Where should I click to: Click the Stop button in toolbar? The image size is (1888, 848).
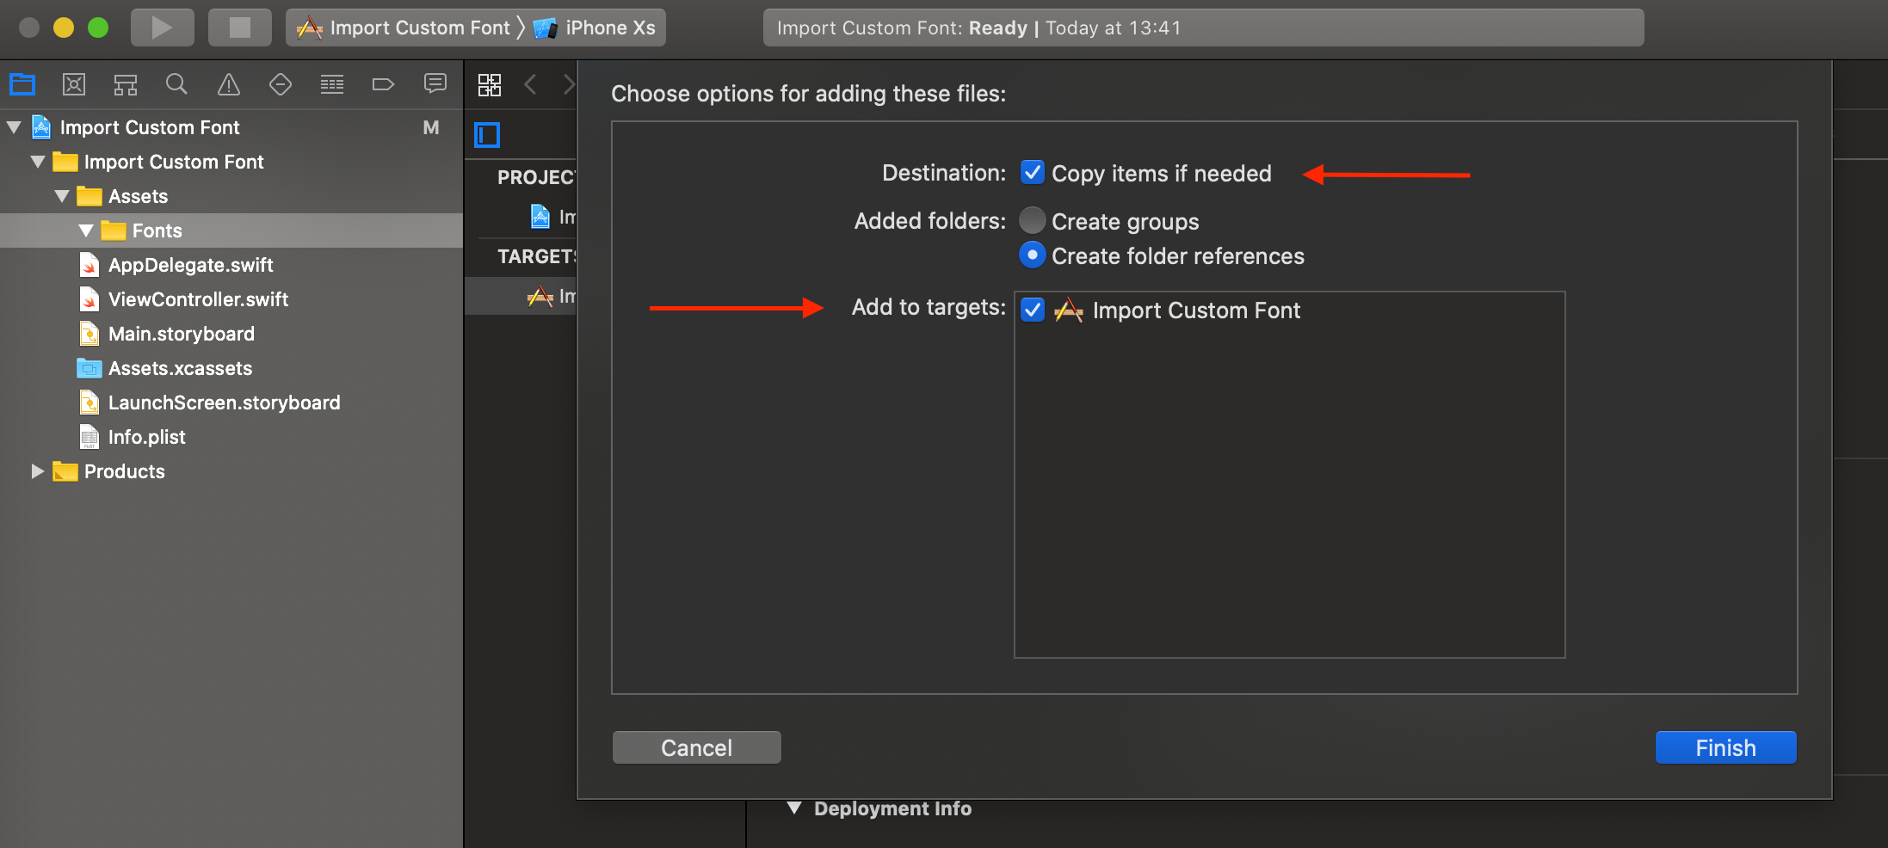tap(240, 28)
